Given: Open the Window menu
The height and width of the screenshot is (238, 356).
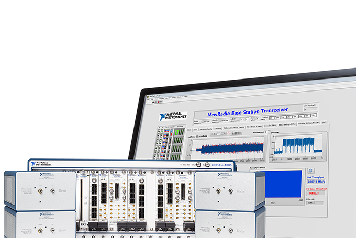Looking at the screenshot, I should tap(180, 97).
